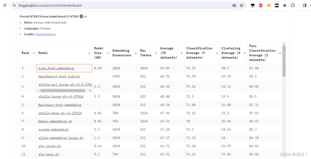Open the Baichuan-text-embedding model link
This screenshot has width=311, height=159.
point(60,105)
